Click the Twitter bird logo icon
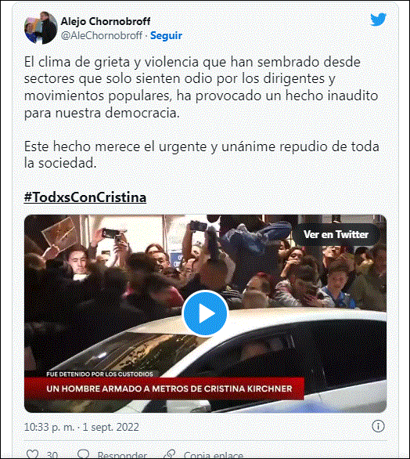Image resolution: width=410 pixels, height=459 pixels. tap(378, 20)
